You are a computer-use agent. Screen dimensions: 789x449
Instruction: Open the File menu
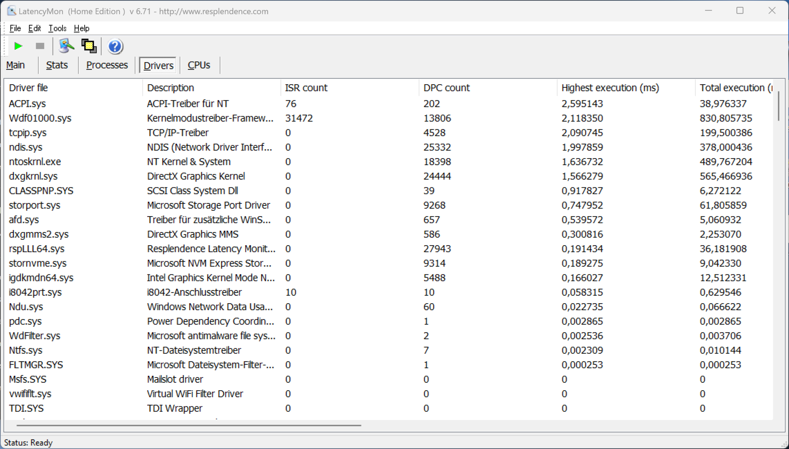coord(15,28)
